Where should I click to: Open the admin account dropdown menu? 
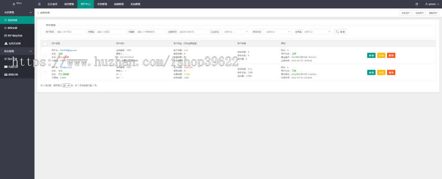432,4
